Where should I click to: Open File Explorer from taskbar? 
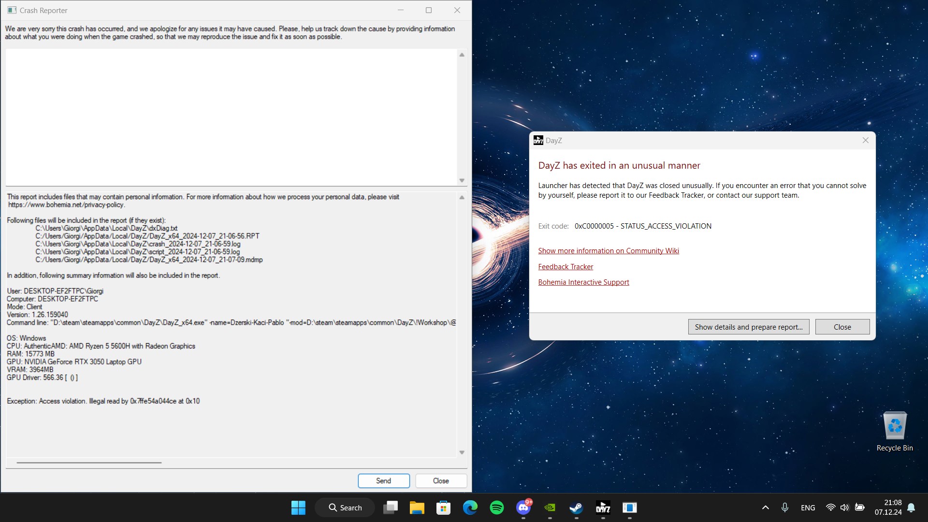click(417, 507)
